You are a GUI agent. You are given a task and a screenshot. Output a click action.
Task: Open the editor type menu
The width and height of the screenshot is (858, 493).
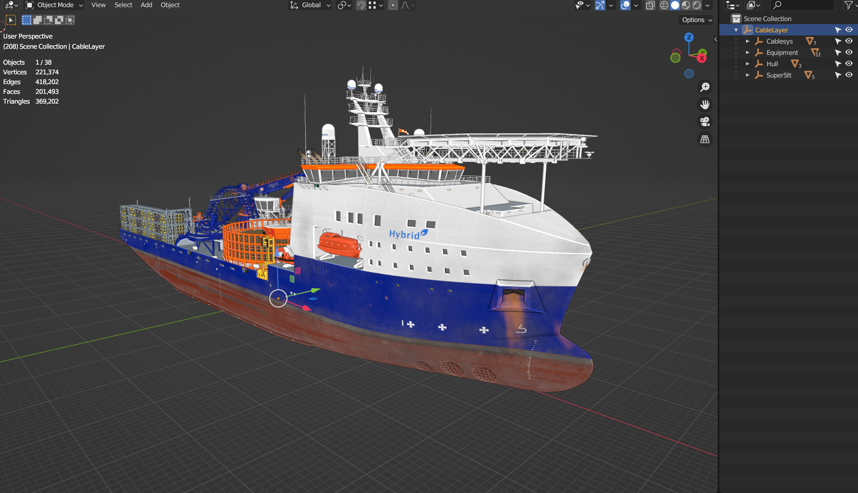[x=11, y=5]
